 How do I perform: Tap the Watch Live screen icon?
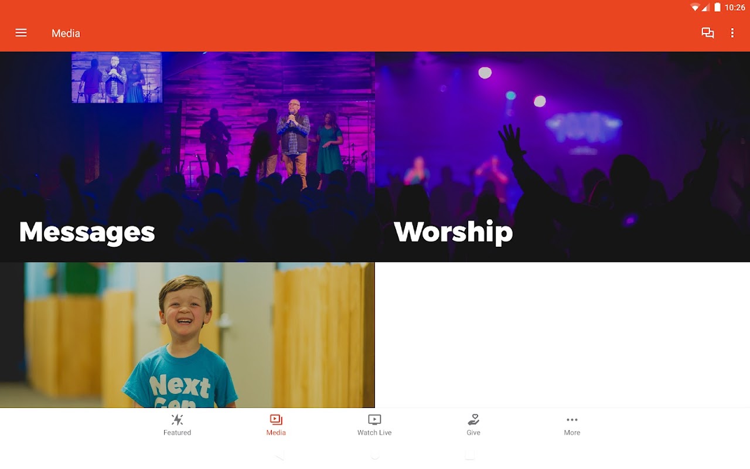coord(374,420)
